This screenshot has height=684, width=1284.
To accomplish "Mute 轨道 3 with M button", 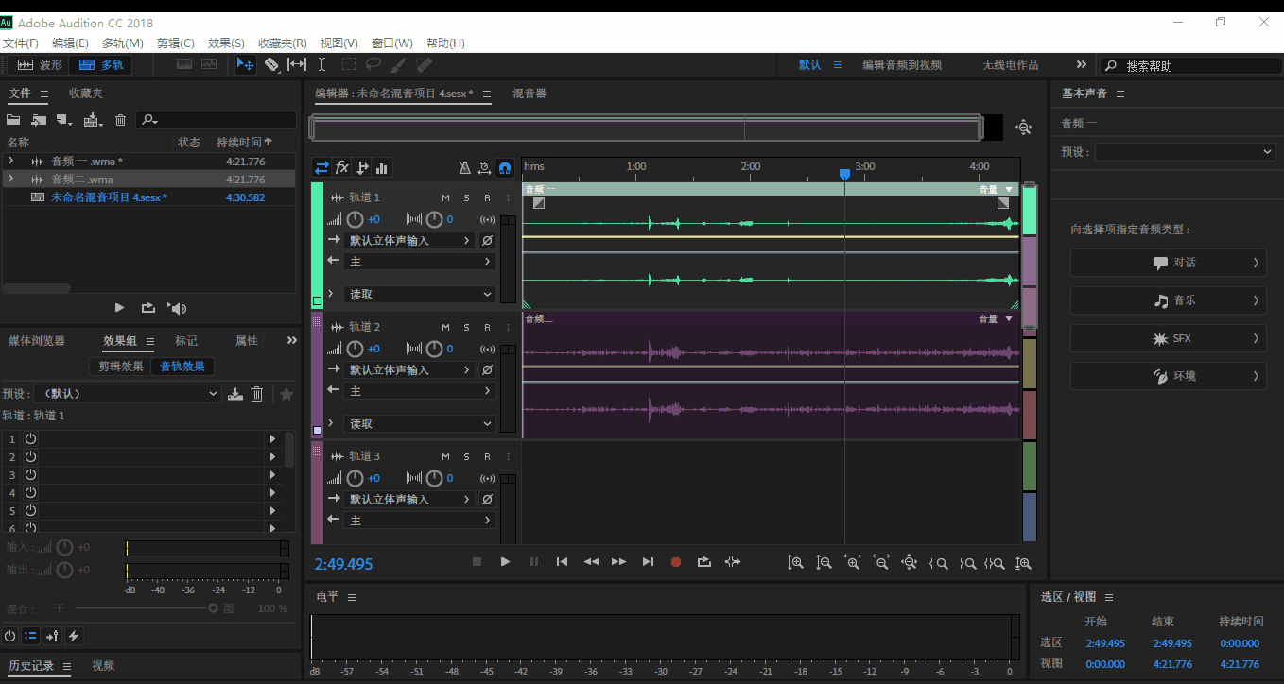I will tap(446, 456).
